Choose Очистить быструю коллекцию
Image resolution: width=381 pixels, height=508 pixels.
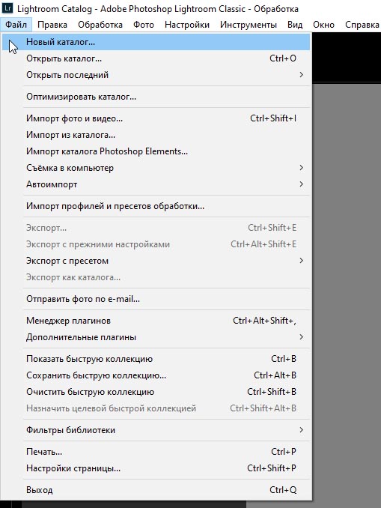pos(156,392)
